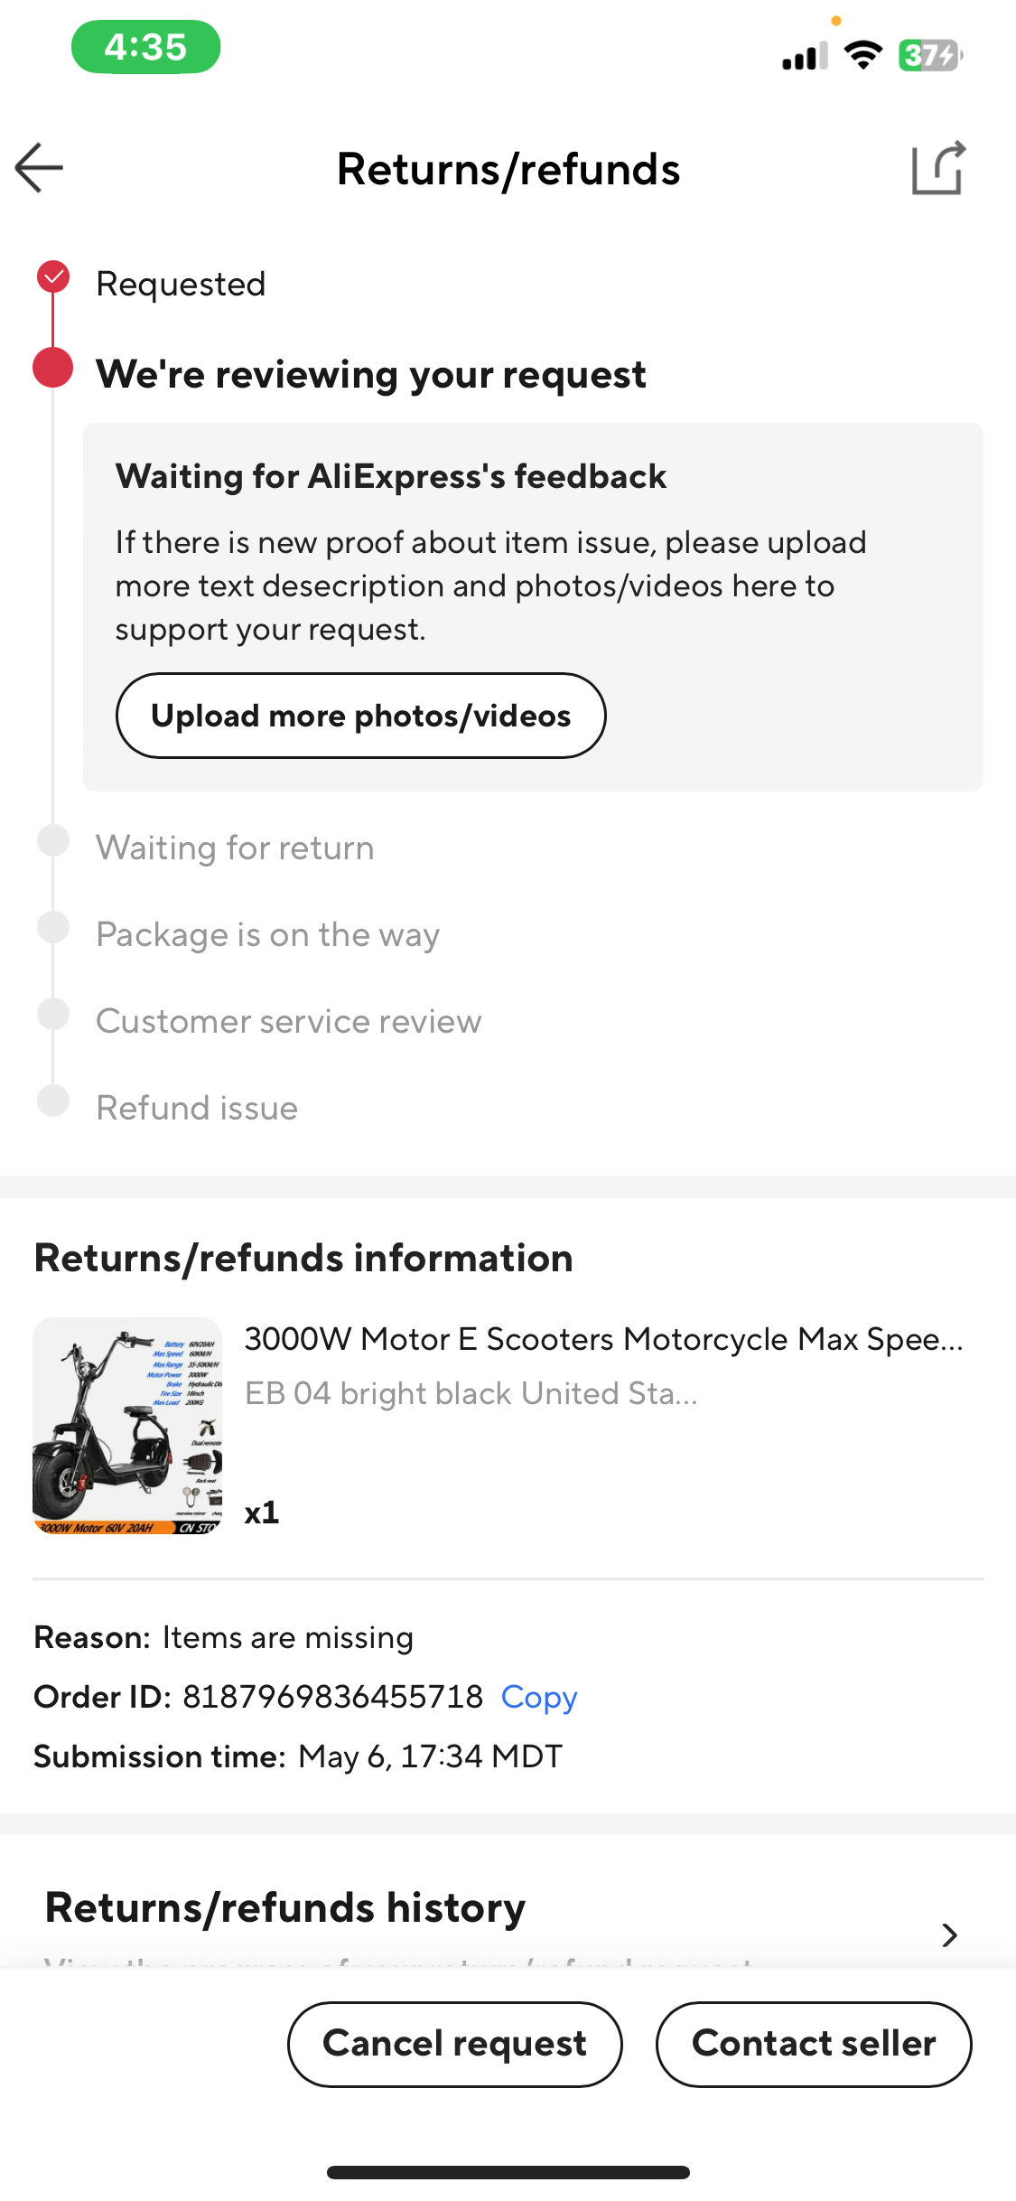Go back using the back arrow

pyautogui.click(x=38, y=167)
